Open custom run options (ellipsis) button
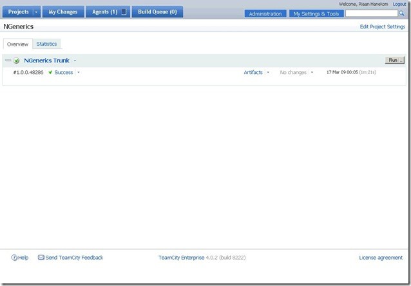Screen dimensions: 411x286 click(x=401, y=60)
